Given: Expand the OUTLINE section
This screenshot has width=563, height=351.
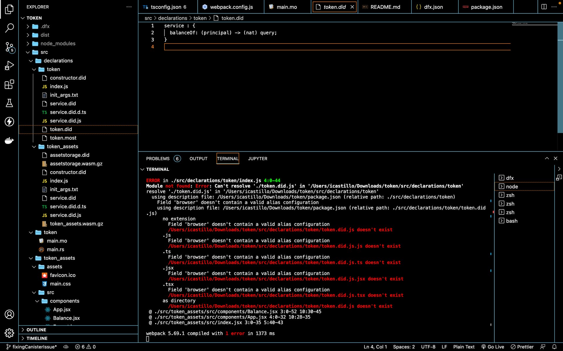Looking at the screenshot, I should 36,330.
